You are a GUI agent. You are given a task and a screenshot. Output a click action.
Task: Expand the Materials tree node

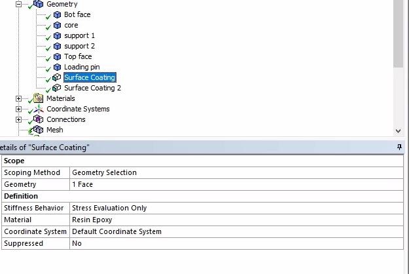tap(18, 98)
